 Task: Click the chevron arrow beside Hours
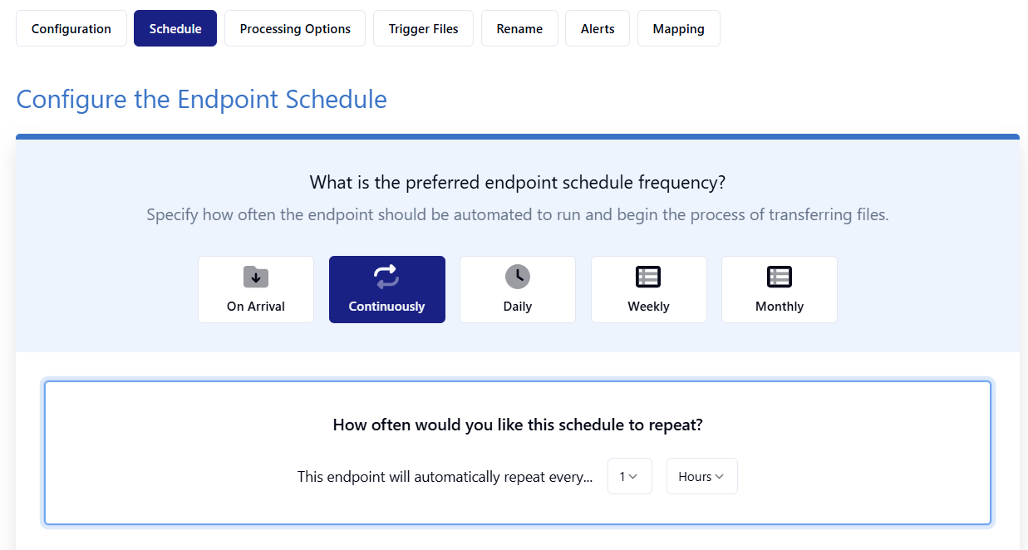pos(720,476)
